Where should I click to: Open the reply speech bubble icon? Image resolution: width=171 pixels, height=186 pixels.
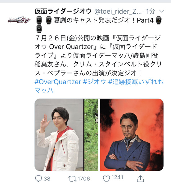(x=38, y=179)
